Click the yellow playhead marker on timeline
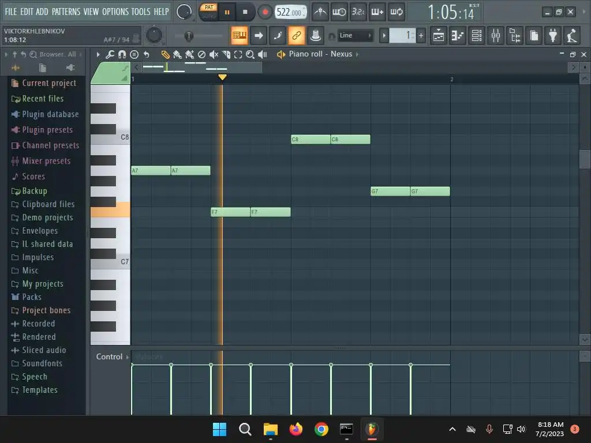Viewport: 591px width, 443px height. 222,77
